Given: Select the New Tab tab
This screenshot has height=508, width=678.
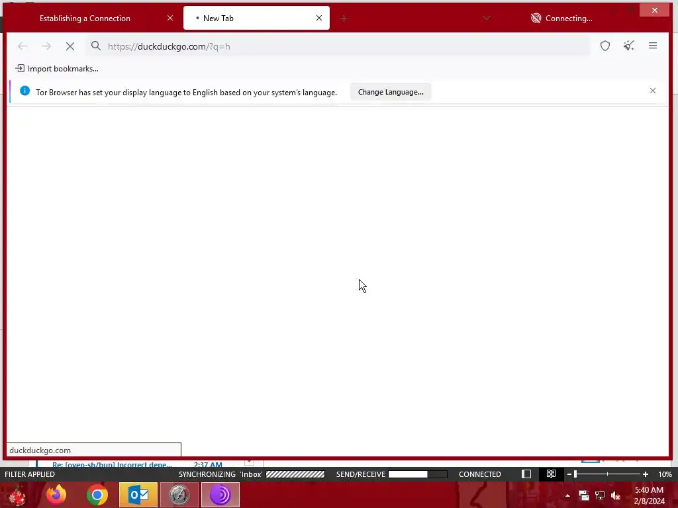Looking at the screenshot, I should point(256,18).
